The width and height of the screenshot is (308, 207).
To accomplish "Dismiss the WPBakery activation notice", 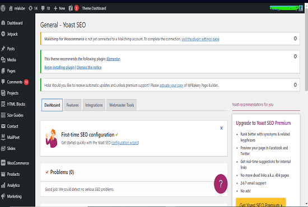I will (295, 85).
